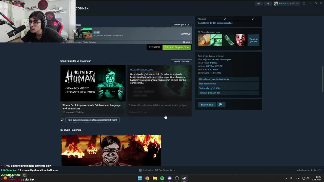This screenshot has height=182, width=324.
Task: Open Spotify from the taskbar
Action: tap(162, 178)
